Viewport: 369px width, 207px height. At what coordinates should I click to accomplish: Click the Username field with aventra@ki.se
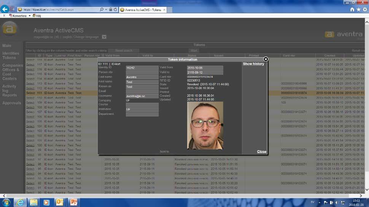[142, 96]
